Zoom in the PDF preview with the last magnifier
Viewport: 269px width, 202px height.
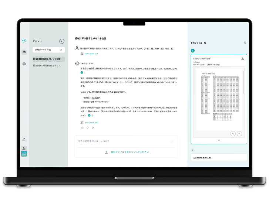pyautogui.click(x=239, y=134)
